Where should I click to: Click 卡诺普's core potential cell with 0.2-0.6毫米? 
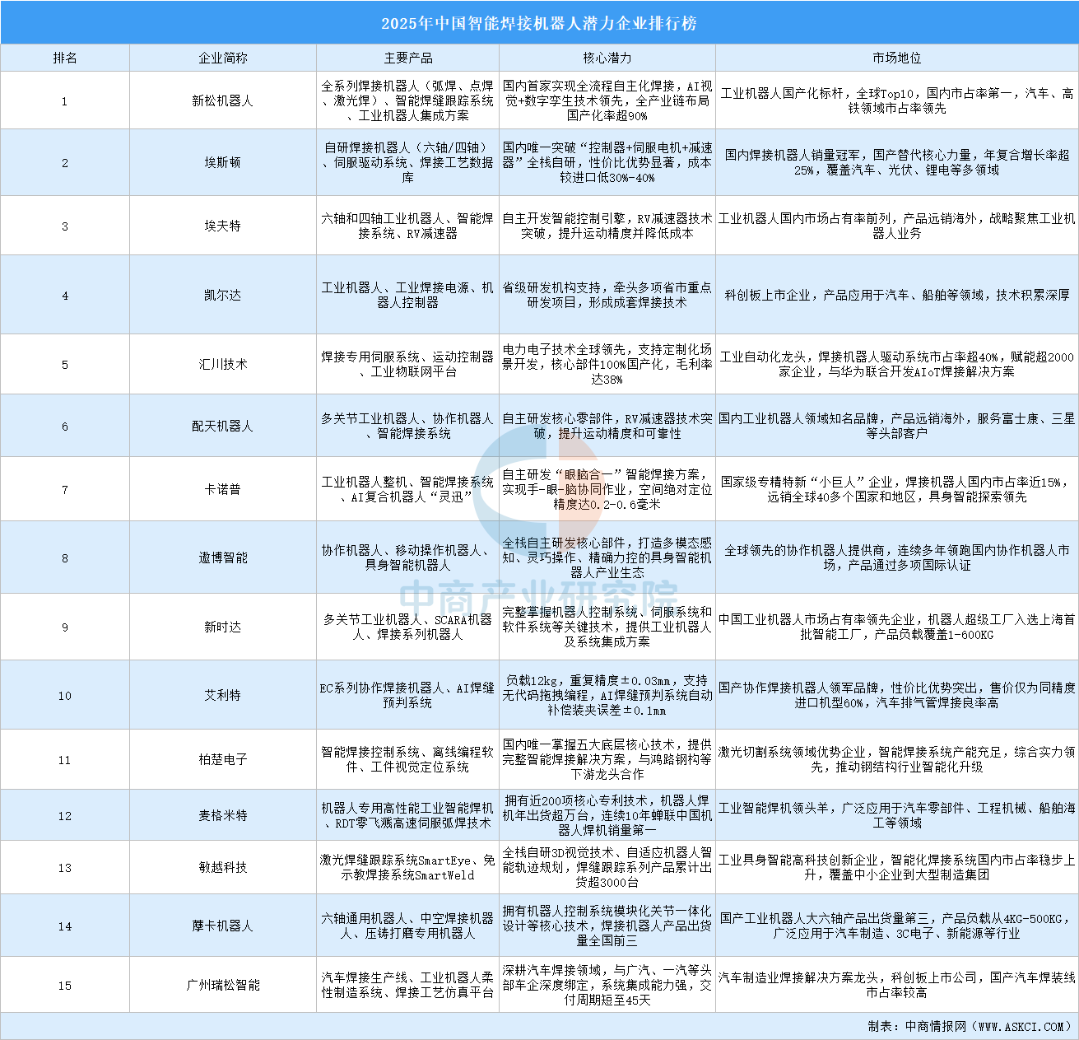click(607, 489)
